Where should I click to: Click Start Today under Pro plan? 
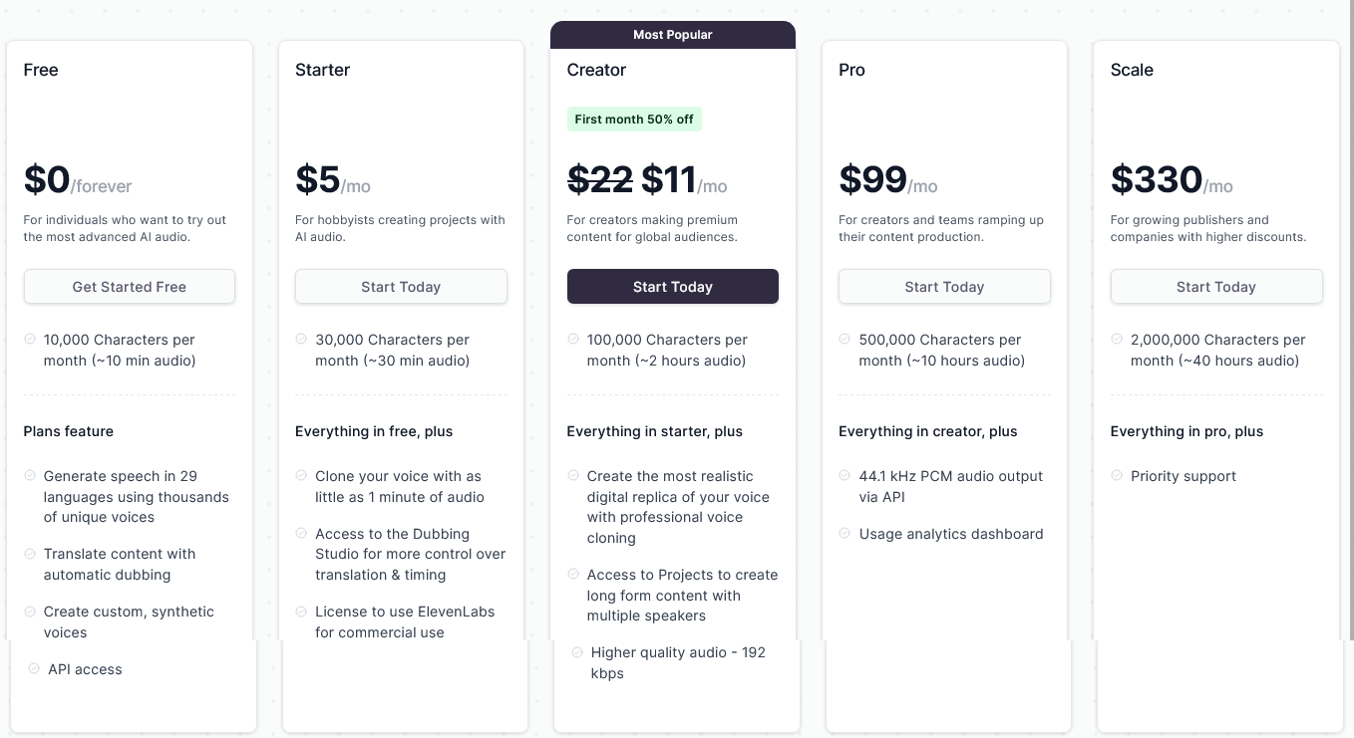point(944,287)
